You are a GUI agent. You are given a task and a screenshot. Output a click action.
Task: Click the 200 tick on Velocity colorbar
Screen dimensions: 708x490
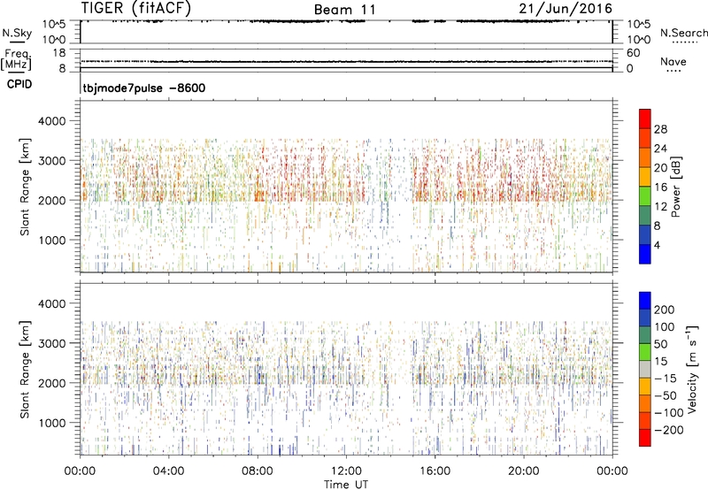[665, 310]
